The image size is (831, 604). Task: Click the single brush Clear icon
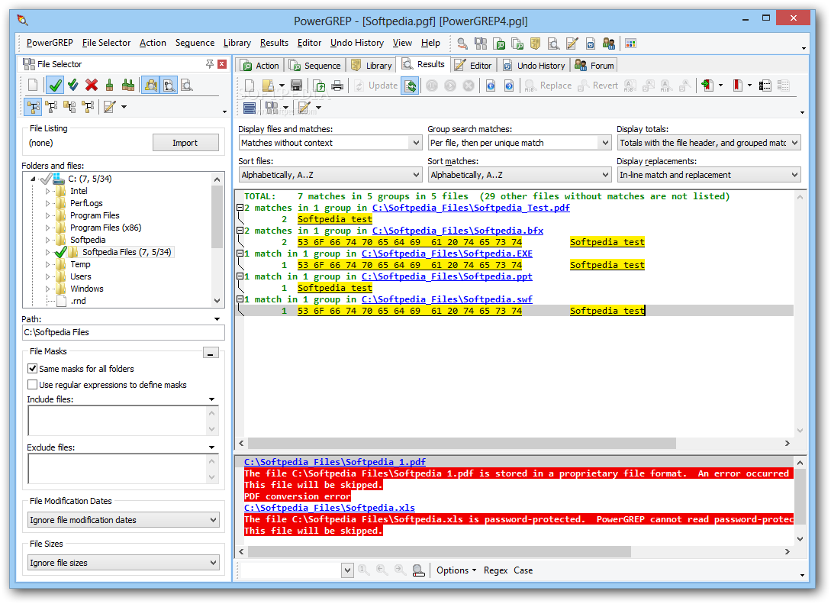[109, 85]
